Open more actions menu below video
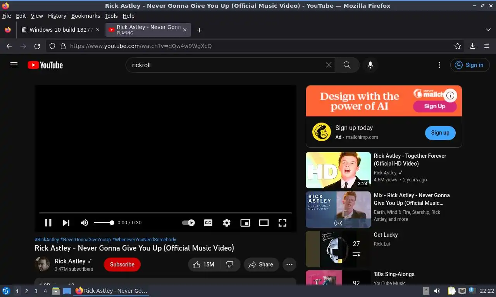Image resolution: width=496 pixels, height=297 pixels. 289,265
